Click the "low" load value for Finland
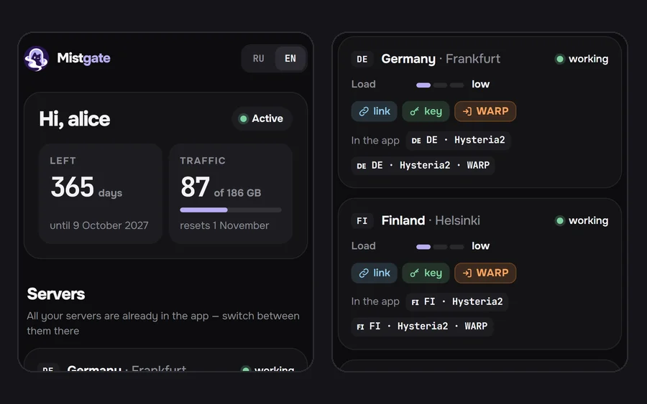The image size is (647, 404). 480,246
